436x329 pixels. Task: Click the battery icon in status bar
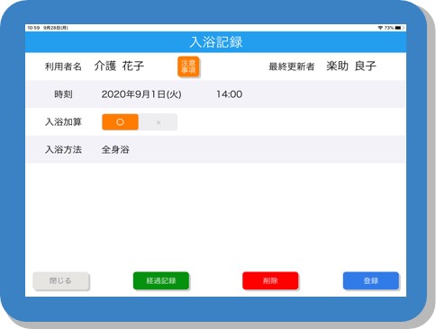click(x=399, y=28)
